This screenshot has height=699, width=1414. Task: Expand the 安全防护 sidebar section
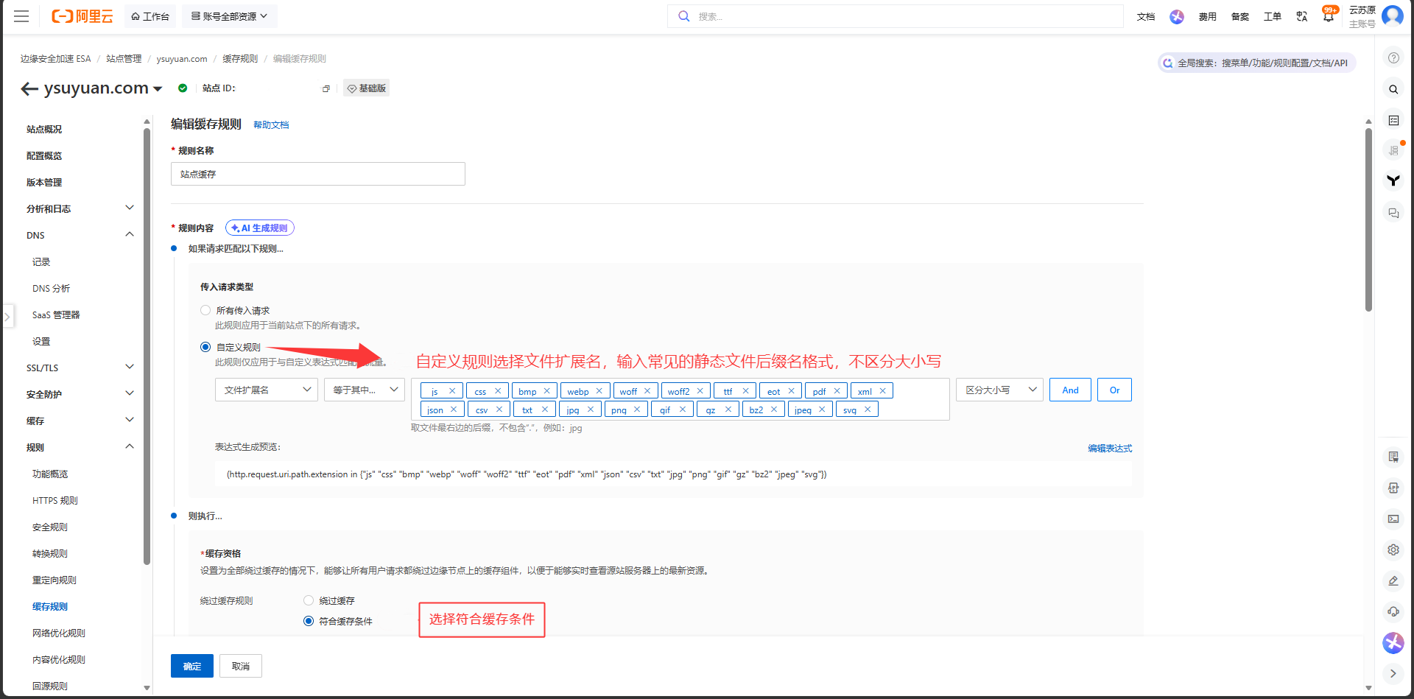pyautogui.click(x=130, y=393)
